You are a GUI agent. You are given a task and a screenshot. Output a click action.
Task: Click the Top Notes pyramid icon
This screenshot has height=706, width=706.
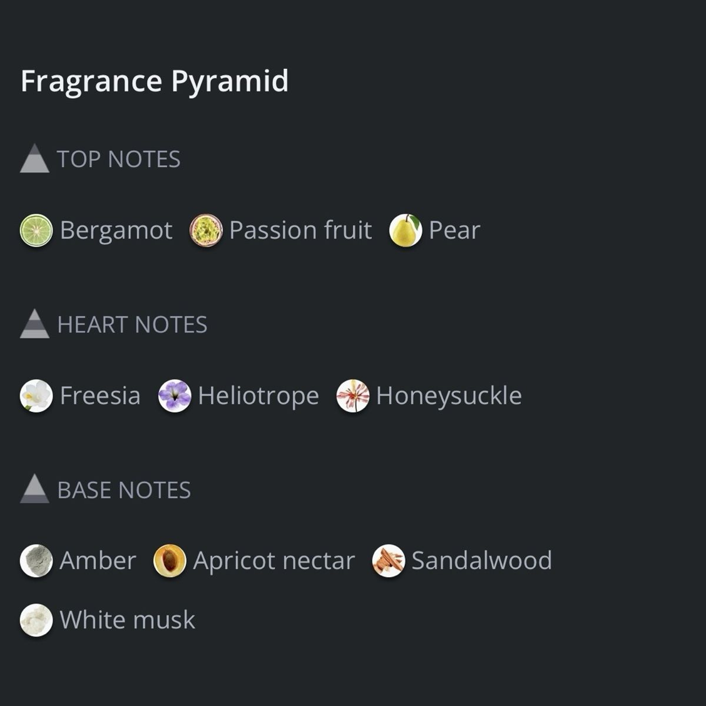click(34, 158)
